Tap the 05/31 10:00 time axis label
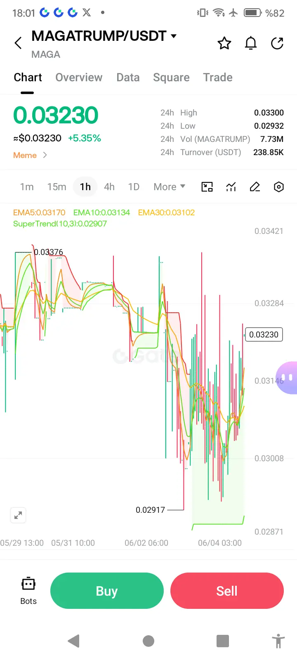 point(73,543)
